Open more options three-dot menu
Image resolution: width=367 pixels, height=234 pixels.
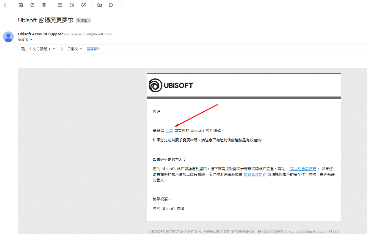click(122, 5)
